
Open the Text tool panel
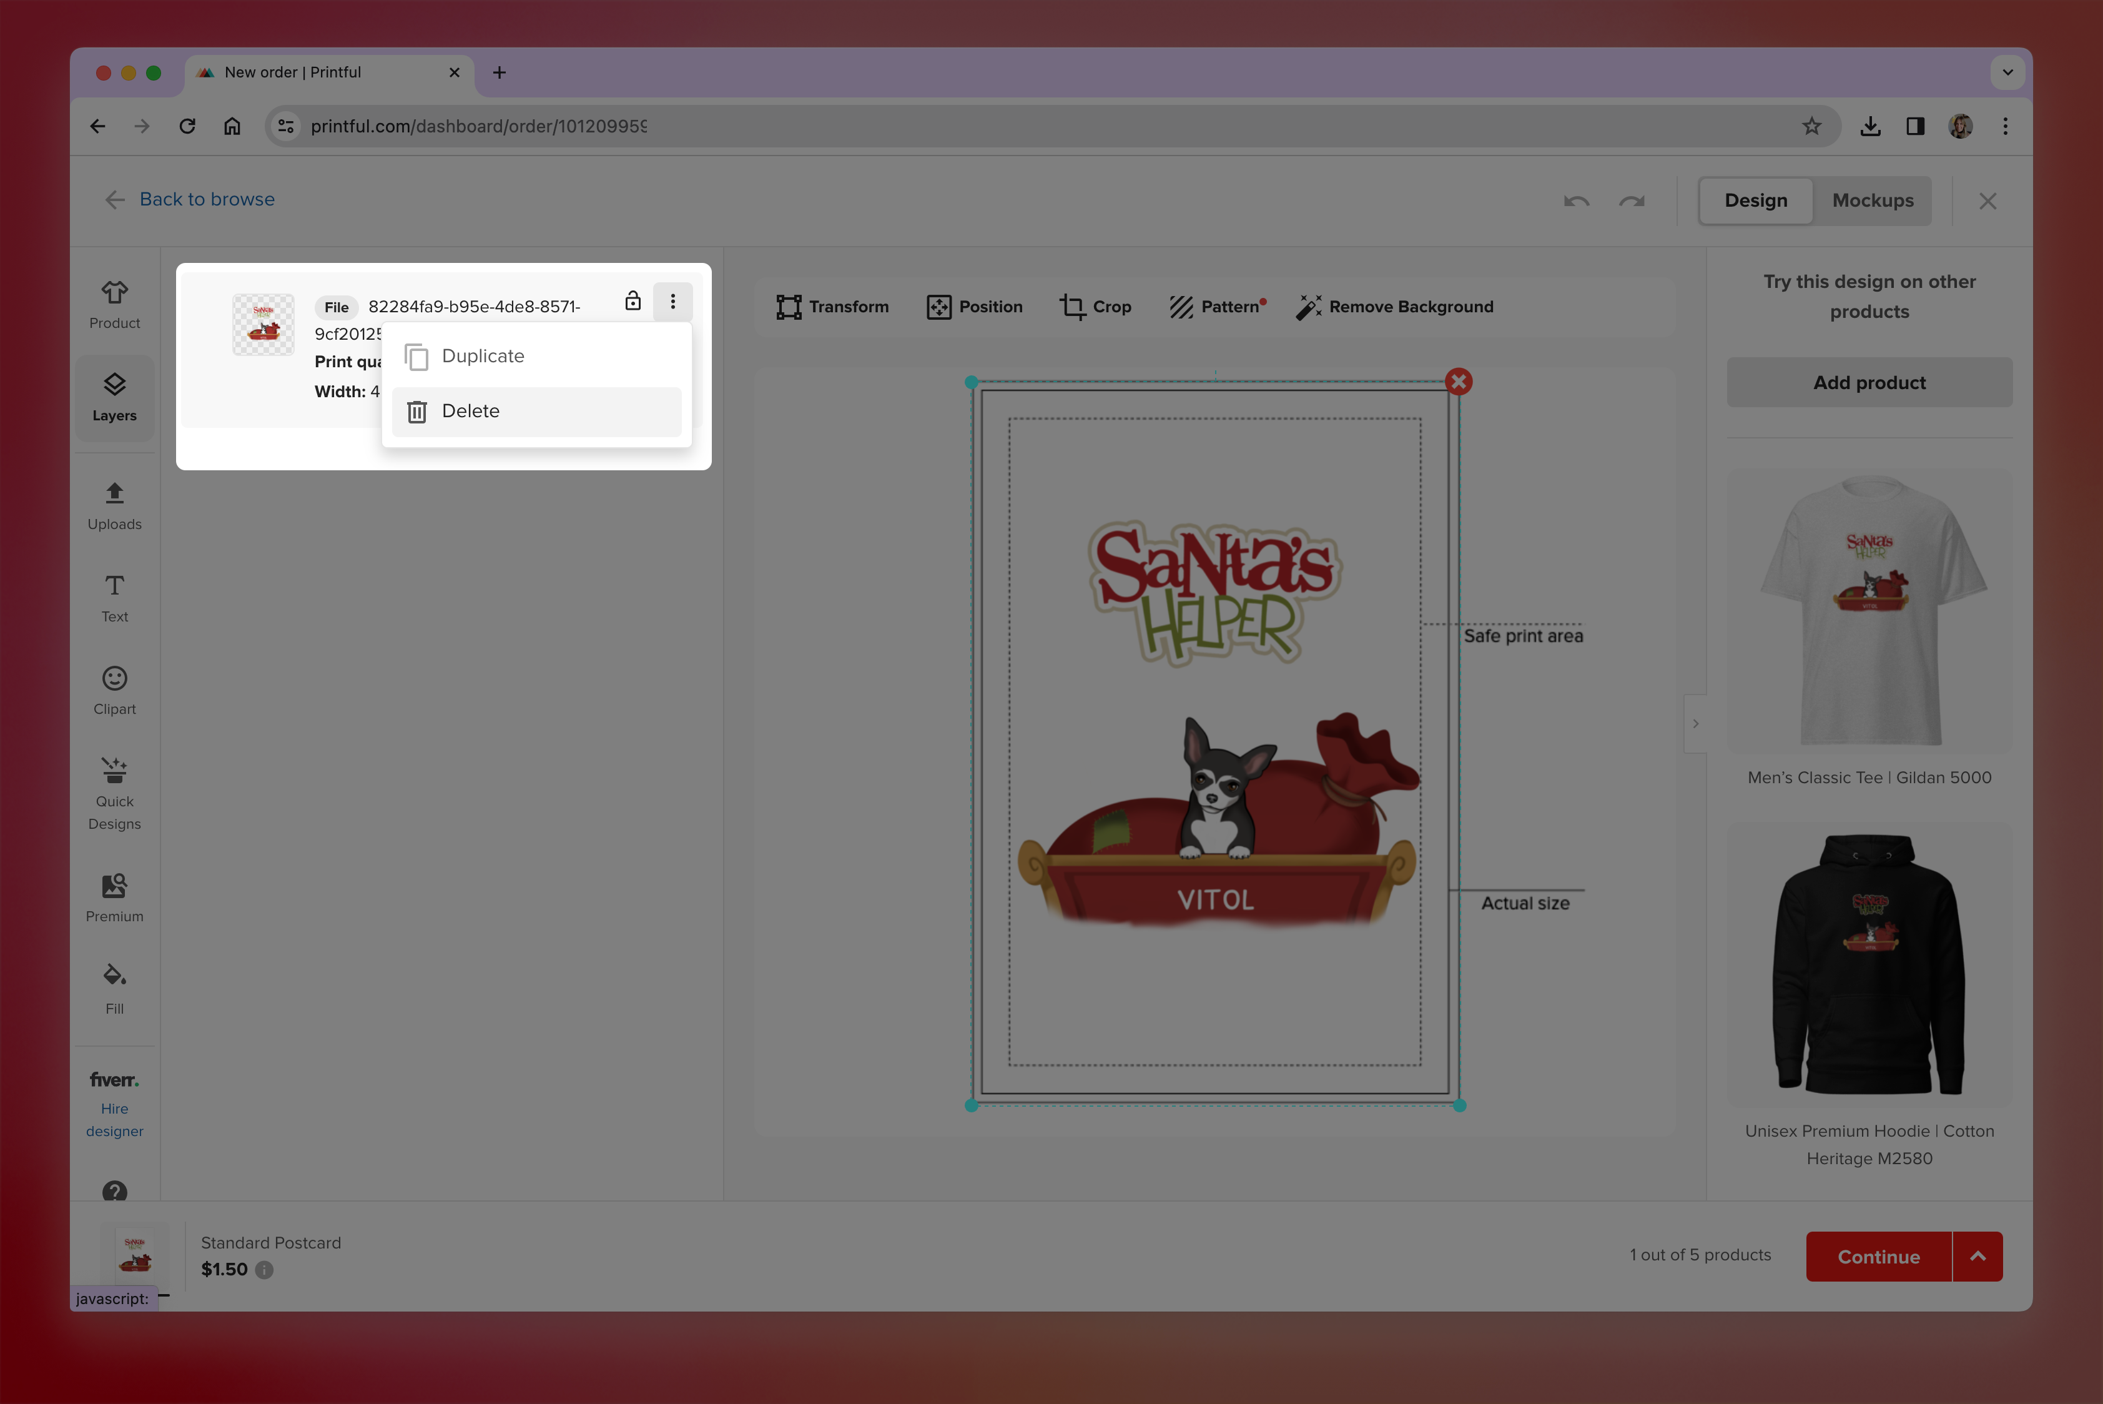tap(114, 598)
